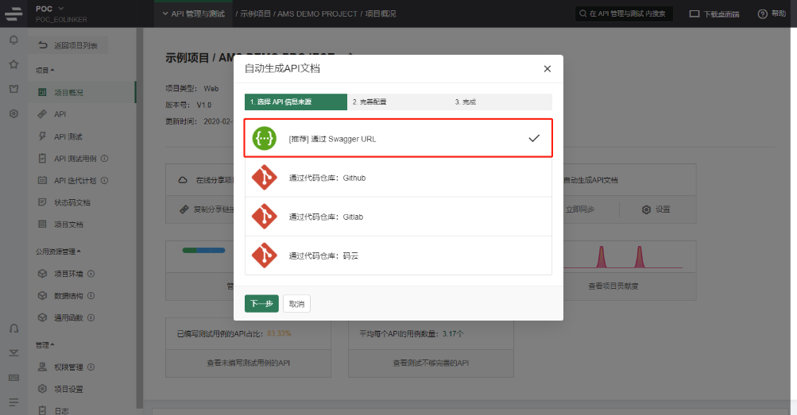This screenshot has height=415, width=797.
Task: Click the download icon in left rail
Action: tap(14, 352)
